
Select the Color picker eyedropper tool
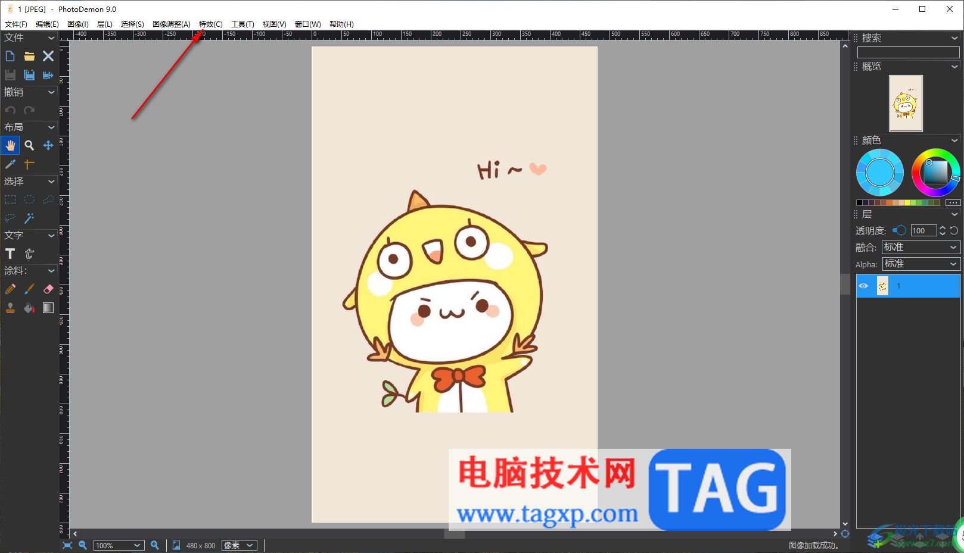(x=10, y=164)
